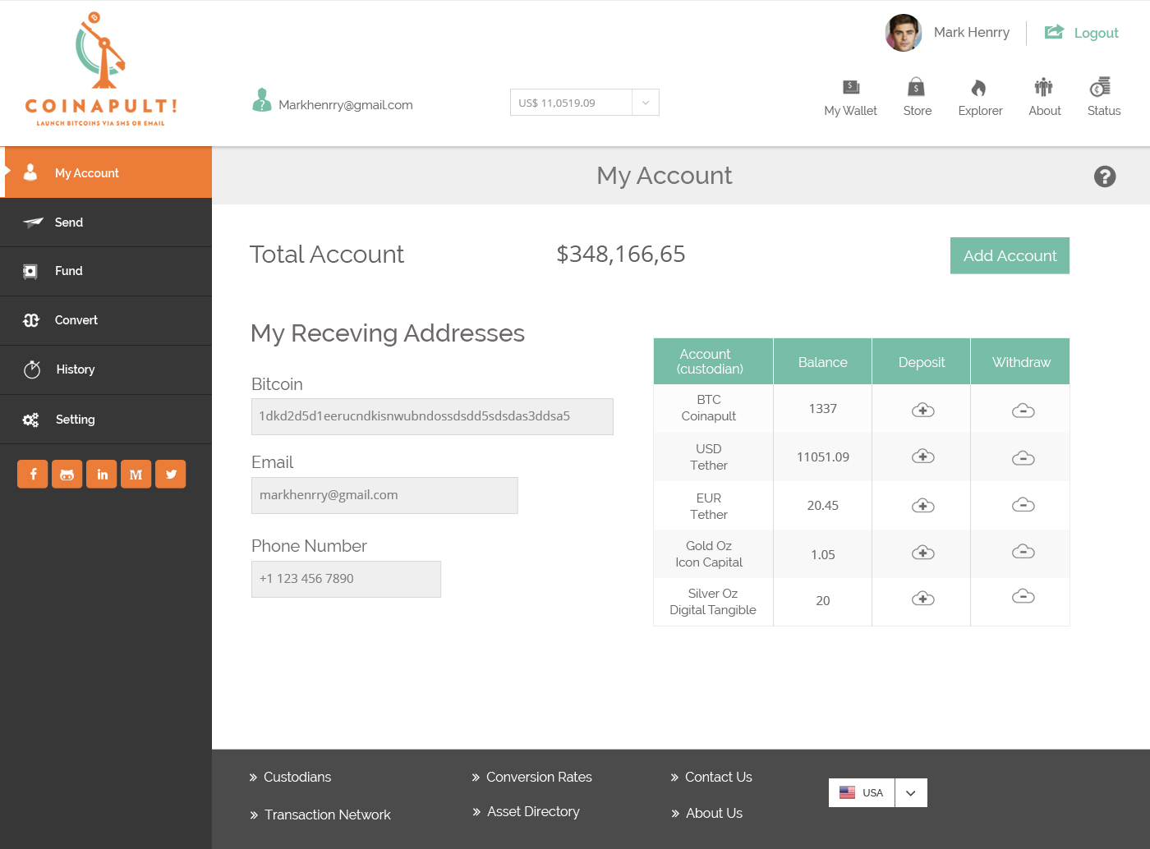Open Fund in the sidebar
This screenshot has height=849, width=1150.
coord(106,271)
